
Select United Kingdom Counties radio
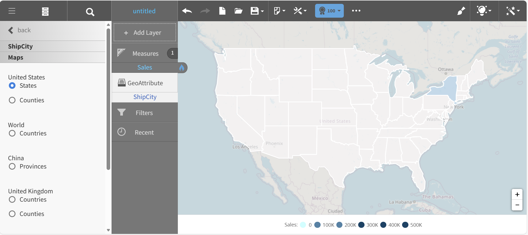[12, 214]
